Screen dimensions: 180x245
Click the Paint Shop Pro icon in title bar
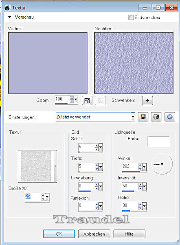point(7,8)
